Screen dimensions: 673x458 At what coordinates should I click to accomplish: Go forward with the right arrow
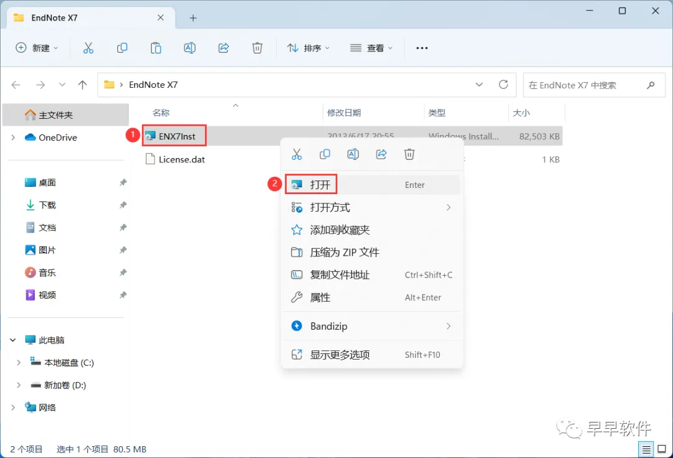[x=41, y=85]
